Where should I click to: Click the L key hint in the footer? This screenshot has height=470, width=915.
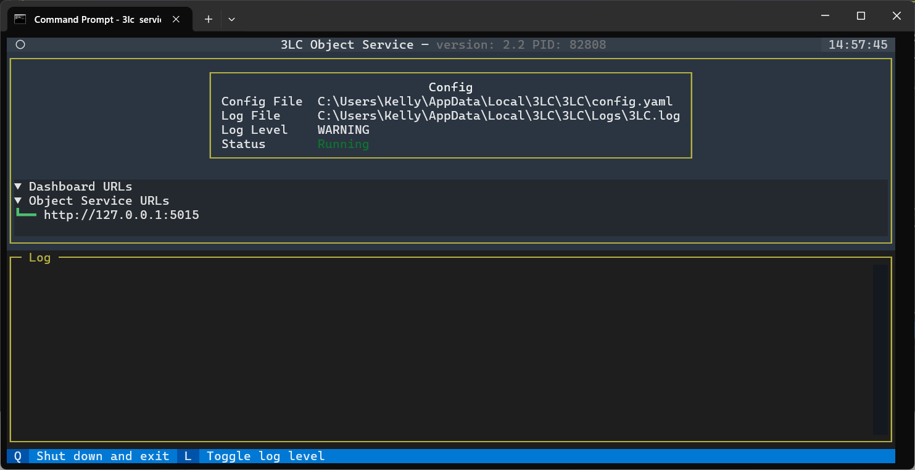click(188, 456)
